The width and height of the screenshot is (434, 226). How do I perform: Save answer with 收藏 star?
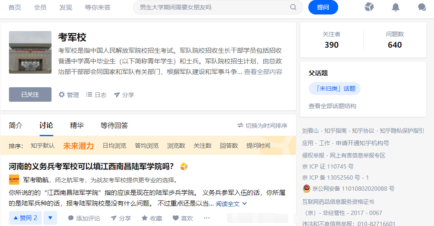(152, 218)
